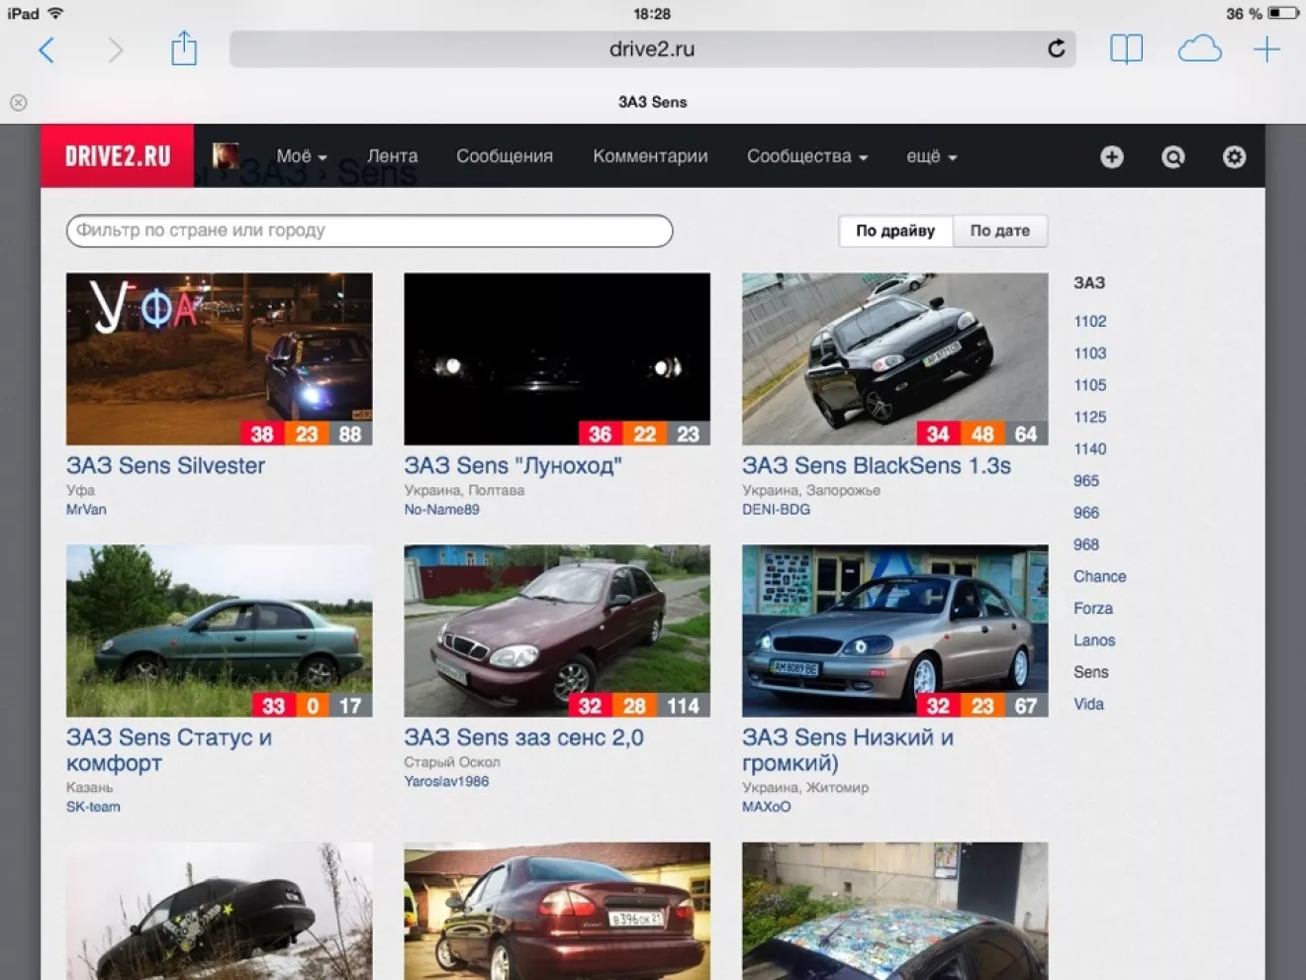Select ЗАЗ 1125 model in sidebar
This screenshot has height=980, width=1306.
(1090, 417)
